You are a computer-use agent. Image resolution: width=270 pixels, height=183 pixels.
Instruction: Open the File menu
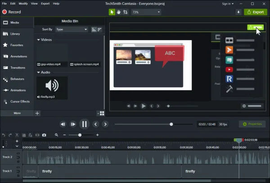click(4, 4)
